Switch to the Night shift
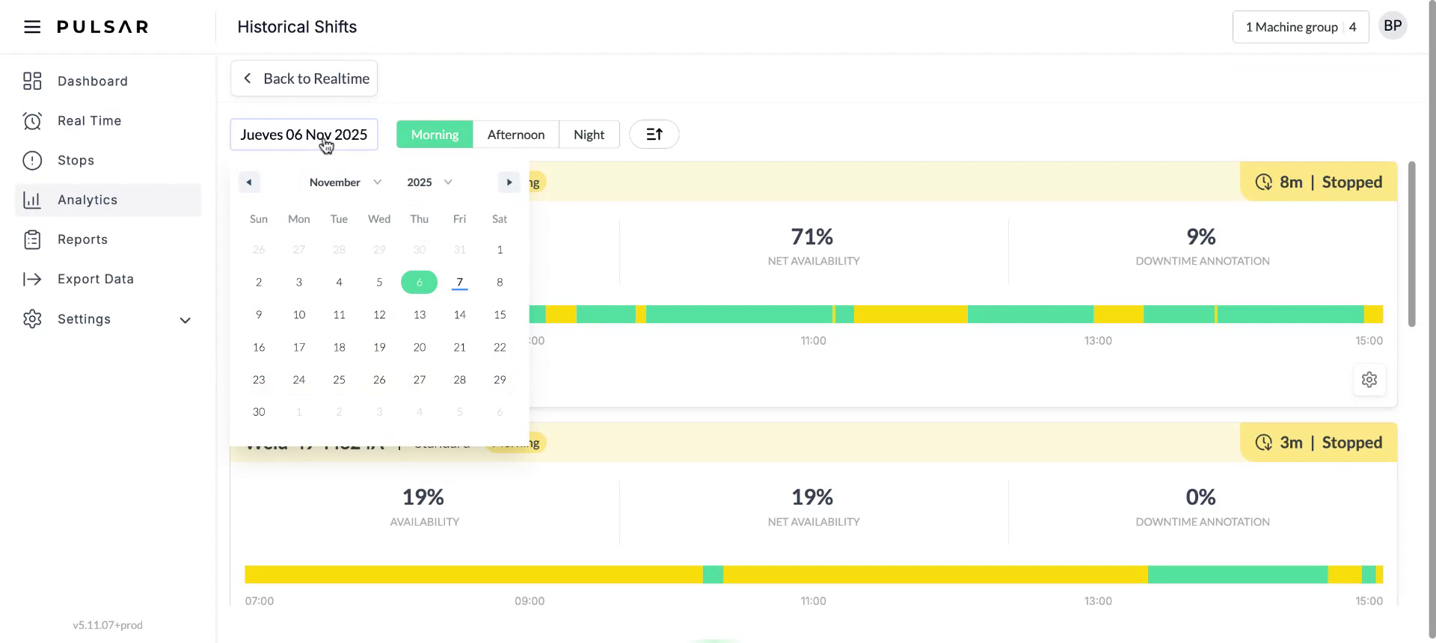 click(x=589, y=135)
